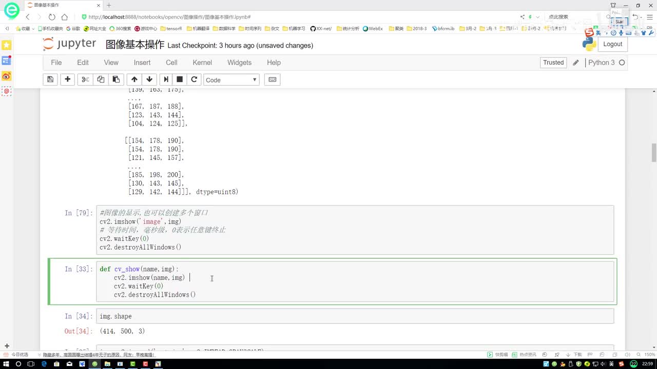Run the current cell with the run icon
Screen dimensions: 657x369
[166, 79]
